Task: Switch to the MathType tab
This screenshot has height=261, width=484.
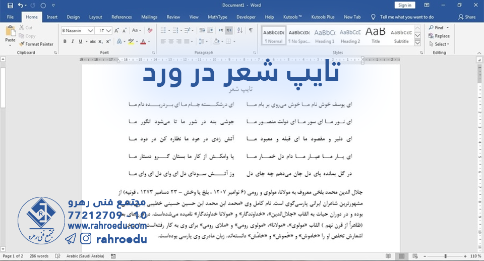Action: pyautogui.click(x=218, y=17)
